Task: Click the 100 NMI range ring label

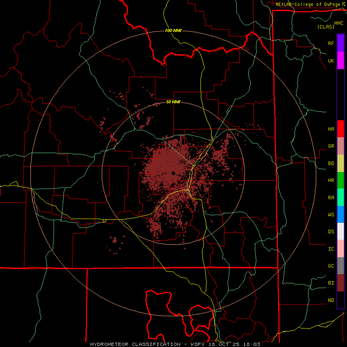Action: coord(173,30)
